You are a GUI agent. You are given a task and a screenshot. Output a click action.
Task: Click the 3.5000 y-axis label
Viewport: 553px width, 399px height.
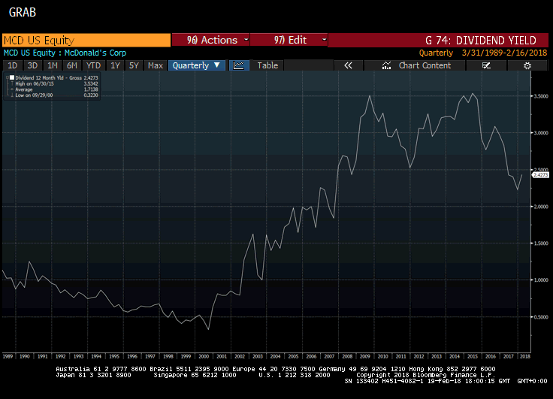pos(541,96)
